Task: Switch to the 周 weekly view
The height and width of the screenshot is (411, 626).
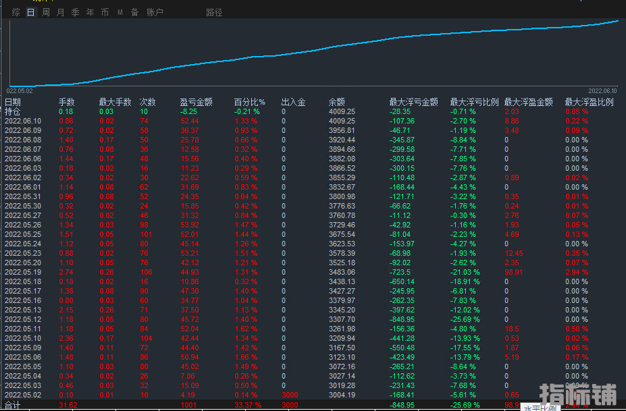Action: click(x=46, y=12)
